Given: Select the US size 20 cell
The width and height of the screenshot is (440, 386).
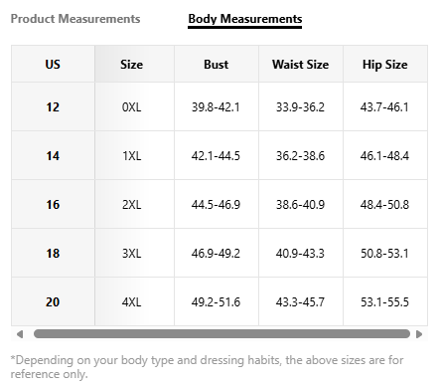Looking at the screenshot, I should coord(53,301).
